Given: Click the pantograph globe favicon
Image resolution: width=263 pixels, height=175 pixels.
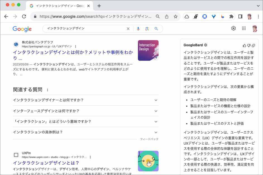Looking at the screenshot, I should pyautogui.click(x=16, y=44).
